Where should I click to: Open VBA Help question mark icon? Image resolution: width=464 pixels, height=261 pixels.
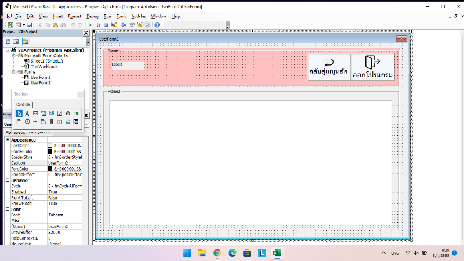[x=157, y=25]
